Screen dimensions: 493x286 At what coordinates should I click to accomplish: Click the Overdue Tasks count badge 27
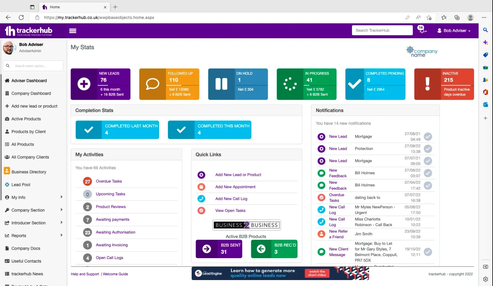[x=87, y=181]
